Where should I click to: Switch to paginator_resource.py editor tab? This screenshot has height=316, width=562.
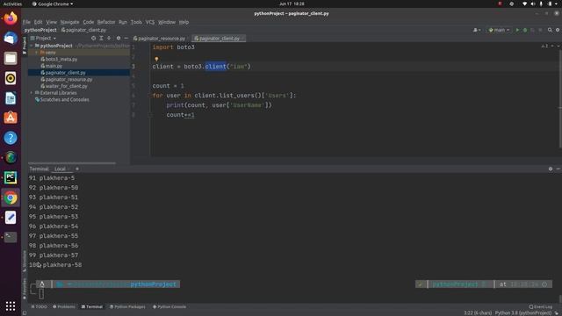(x=161, y=39)
